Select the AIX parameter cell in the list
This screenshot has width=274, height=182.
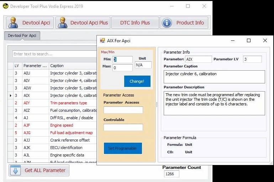[x=36, y=95]
